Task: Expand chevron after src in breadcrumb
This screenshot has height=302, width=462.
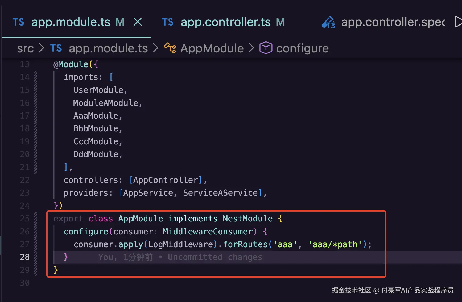Action: 42,48
